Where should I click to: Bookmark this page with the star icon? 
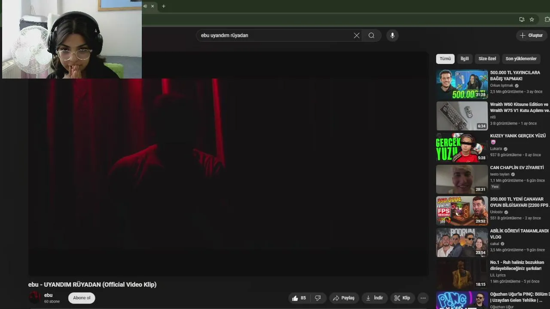[x=532, y=19]
